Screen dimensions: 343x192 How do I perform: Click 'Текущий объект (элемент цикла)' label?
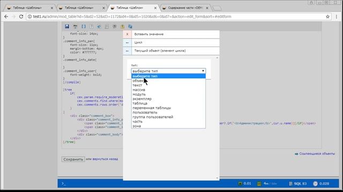[160, 51]
